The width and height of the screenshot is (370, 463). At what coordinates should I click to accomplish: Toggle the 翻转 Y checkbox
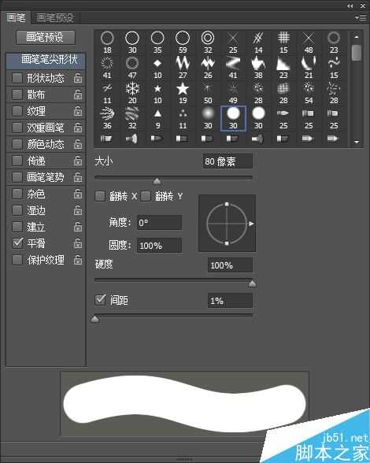click(146, 196)
